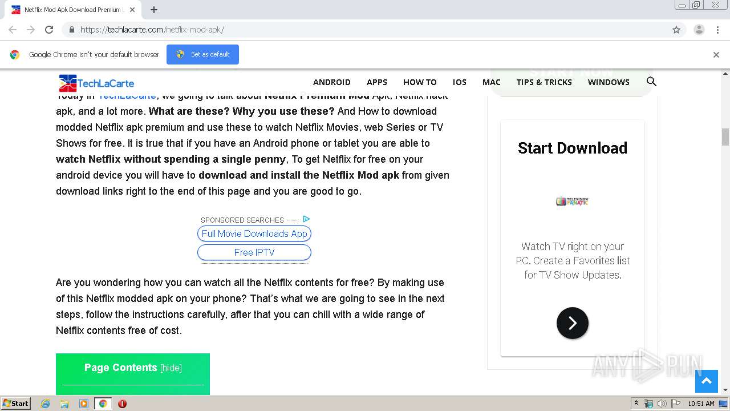Screen dimensions: 730x411
Task: Open the Windows Start button
Action: pos(16,403)
